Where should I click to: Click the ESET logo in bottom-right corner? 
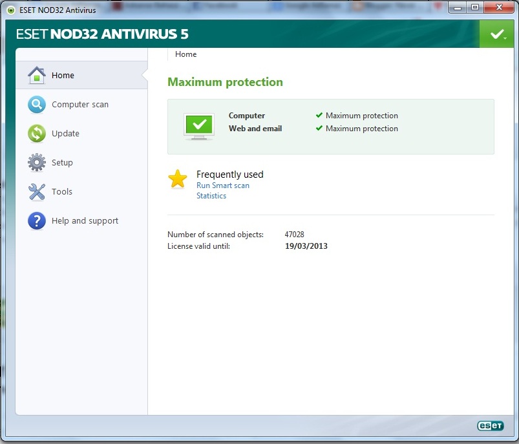point(489,425)
